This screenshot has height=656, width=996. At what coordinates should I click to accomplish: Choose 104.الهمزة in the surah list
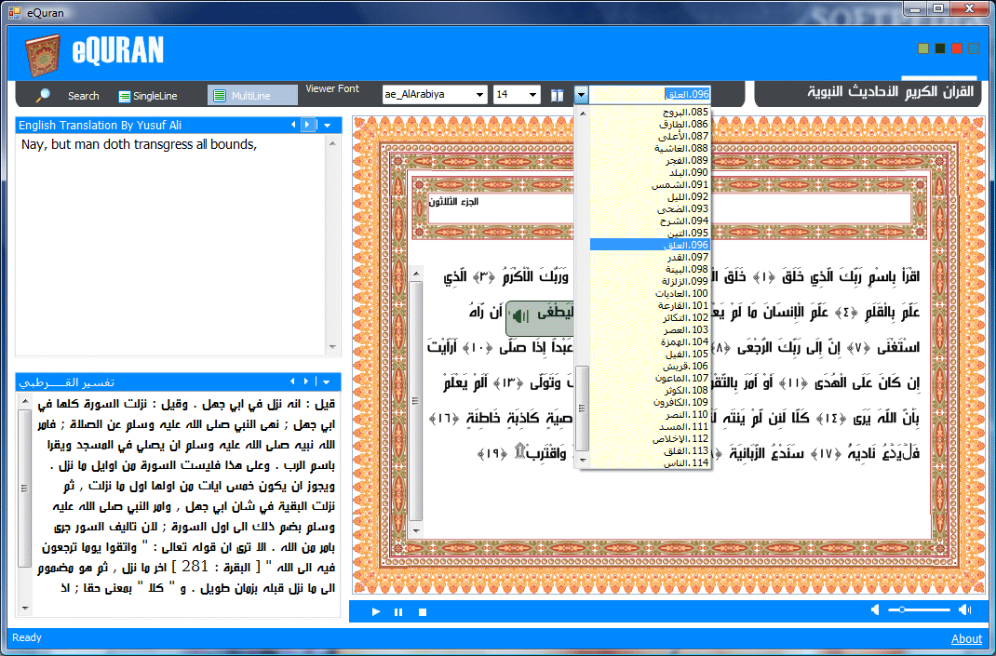pyautogui.click(x=650, y=341)
